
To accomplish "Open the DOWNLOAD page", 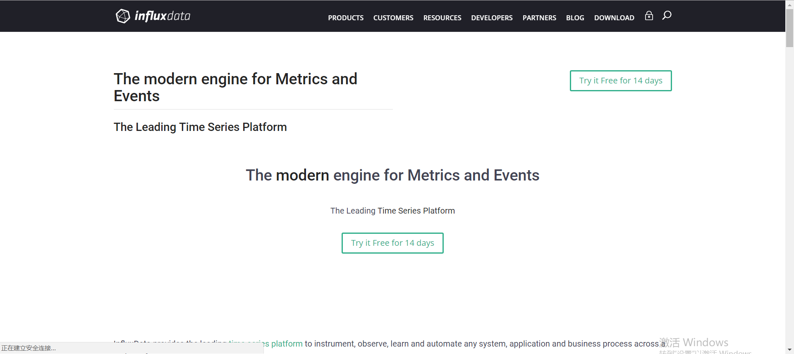I will [x=614, y=18].
